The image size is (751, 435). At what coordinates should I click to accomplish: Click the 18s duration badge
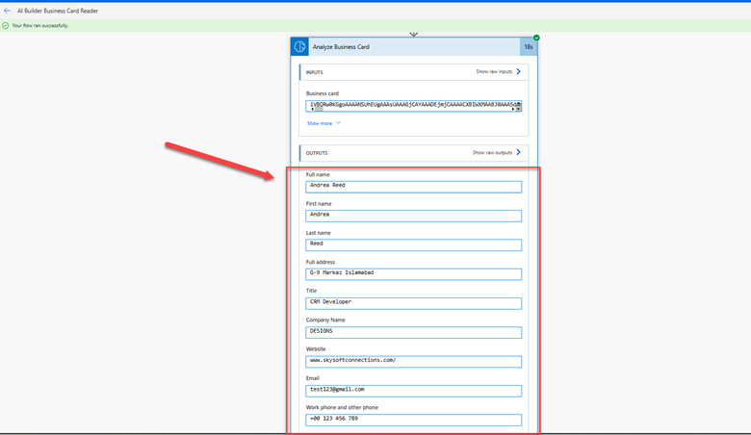point(529,47)
